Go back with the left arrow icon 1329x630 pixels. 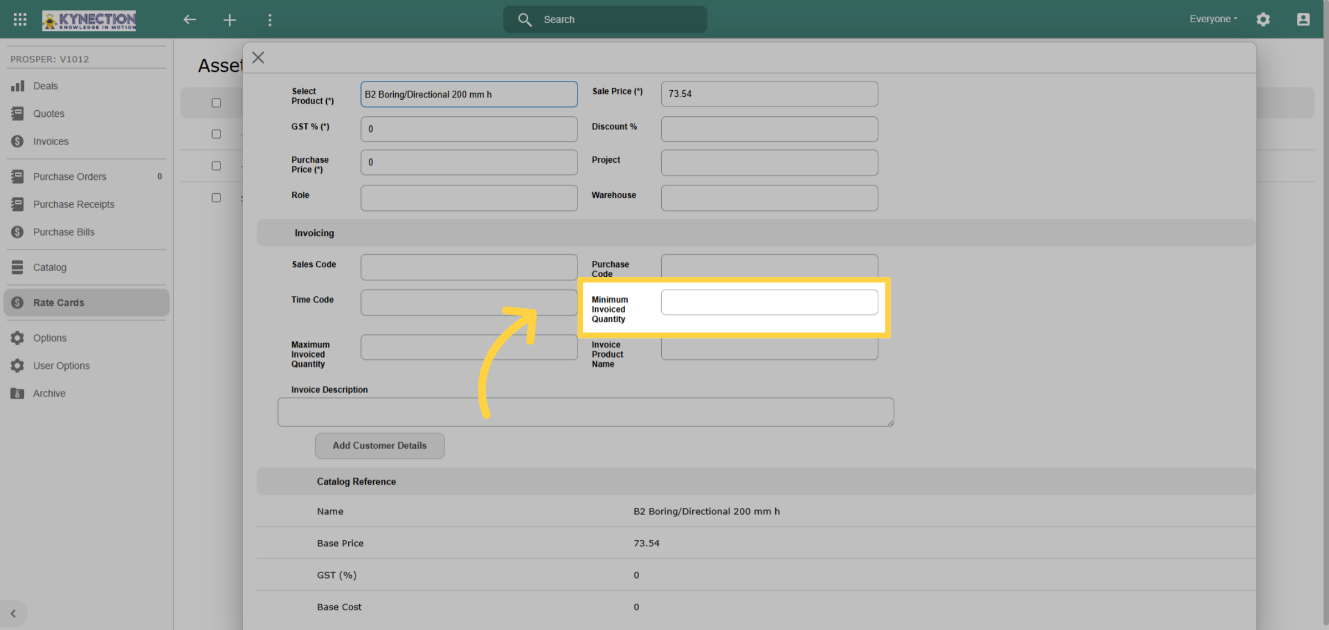tap(190, 20)
